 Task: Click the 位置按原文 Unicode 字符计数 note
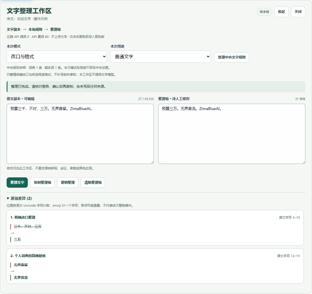coord(70,205)
